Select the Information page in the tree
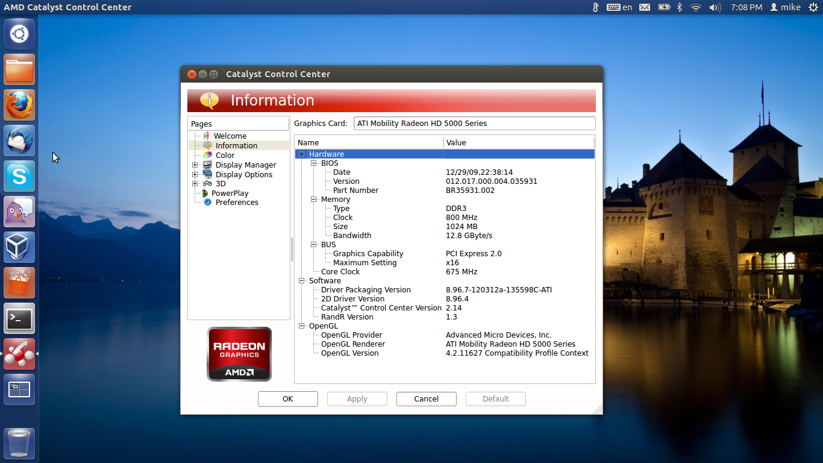 pyautogui.click(x=236, y=145)
